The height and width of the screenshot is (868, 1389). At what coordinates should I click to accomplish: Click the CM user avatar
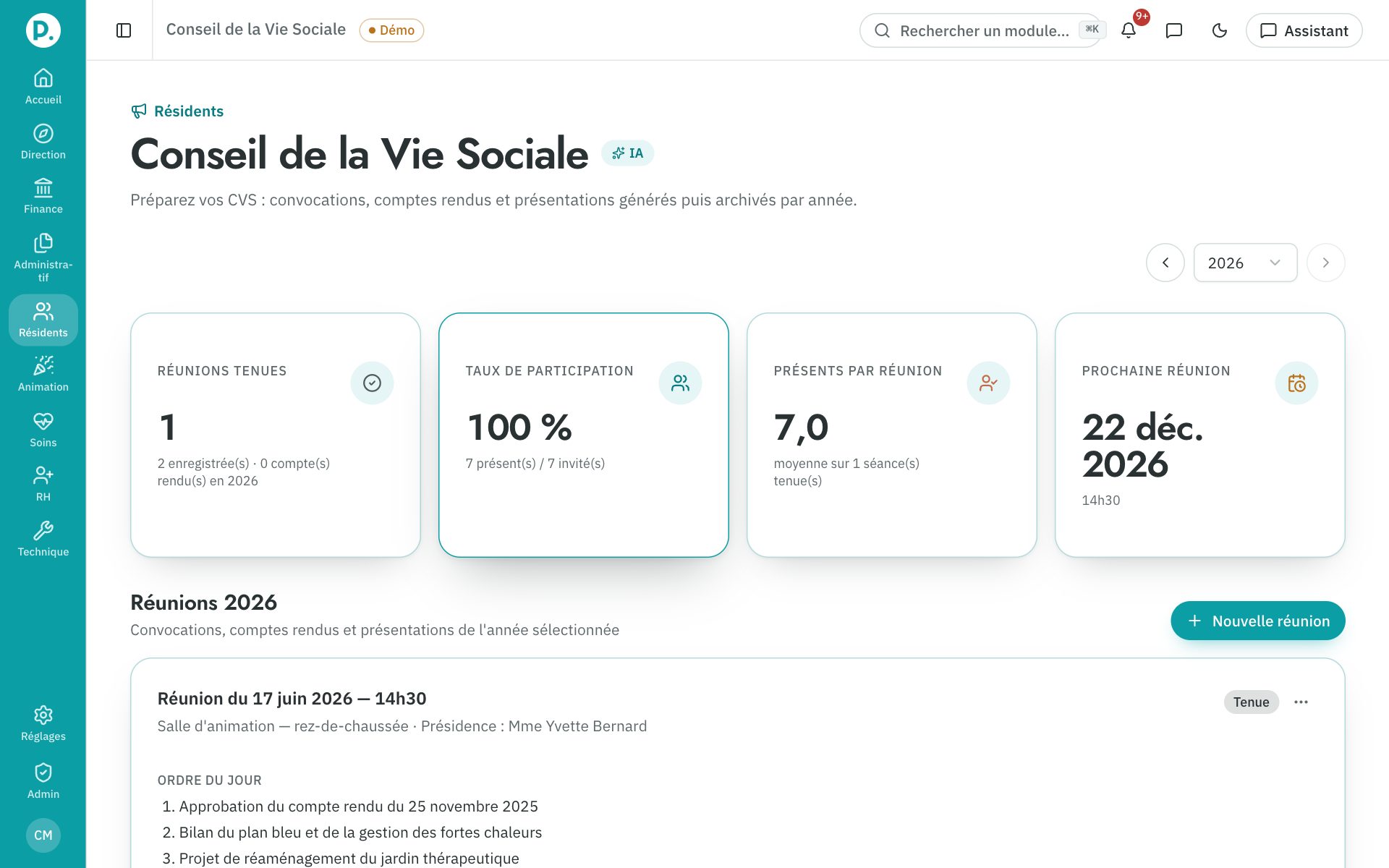pos(43,835)
